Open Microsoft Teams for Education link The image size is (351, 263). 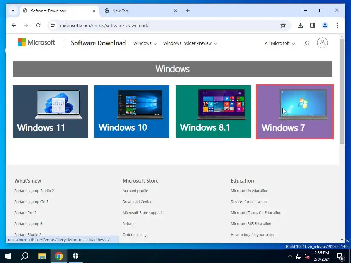point(256,213)
